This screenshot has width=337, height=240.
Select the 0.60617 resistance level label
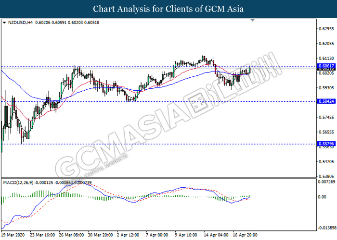(x=326, y=66)
